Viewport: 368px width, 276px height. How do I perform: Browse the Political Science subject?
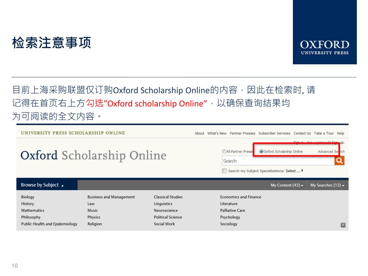click(168, 217)
